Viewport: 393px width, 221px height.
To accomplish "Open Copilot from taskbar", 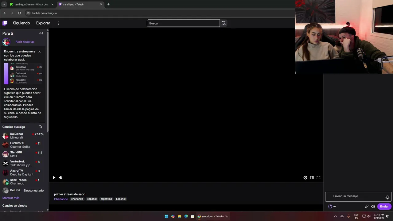I will (173, 216).
